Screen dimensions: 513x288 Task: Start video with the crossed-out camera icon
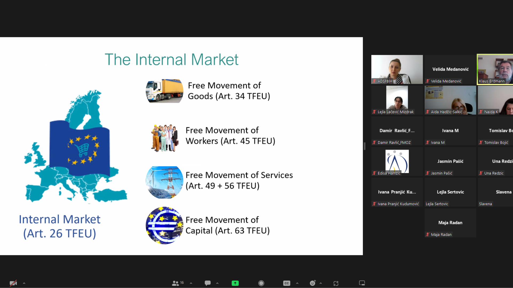pos(13,283)
